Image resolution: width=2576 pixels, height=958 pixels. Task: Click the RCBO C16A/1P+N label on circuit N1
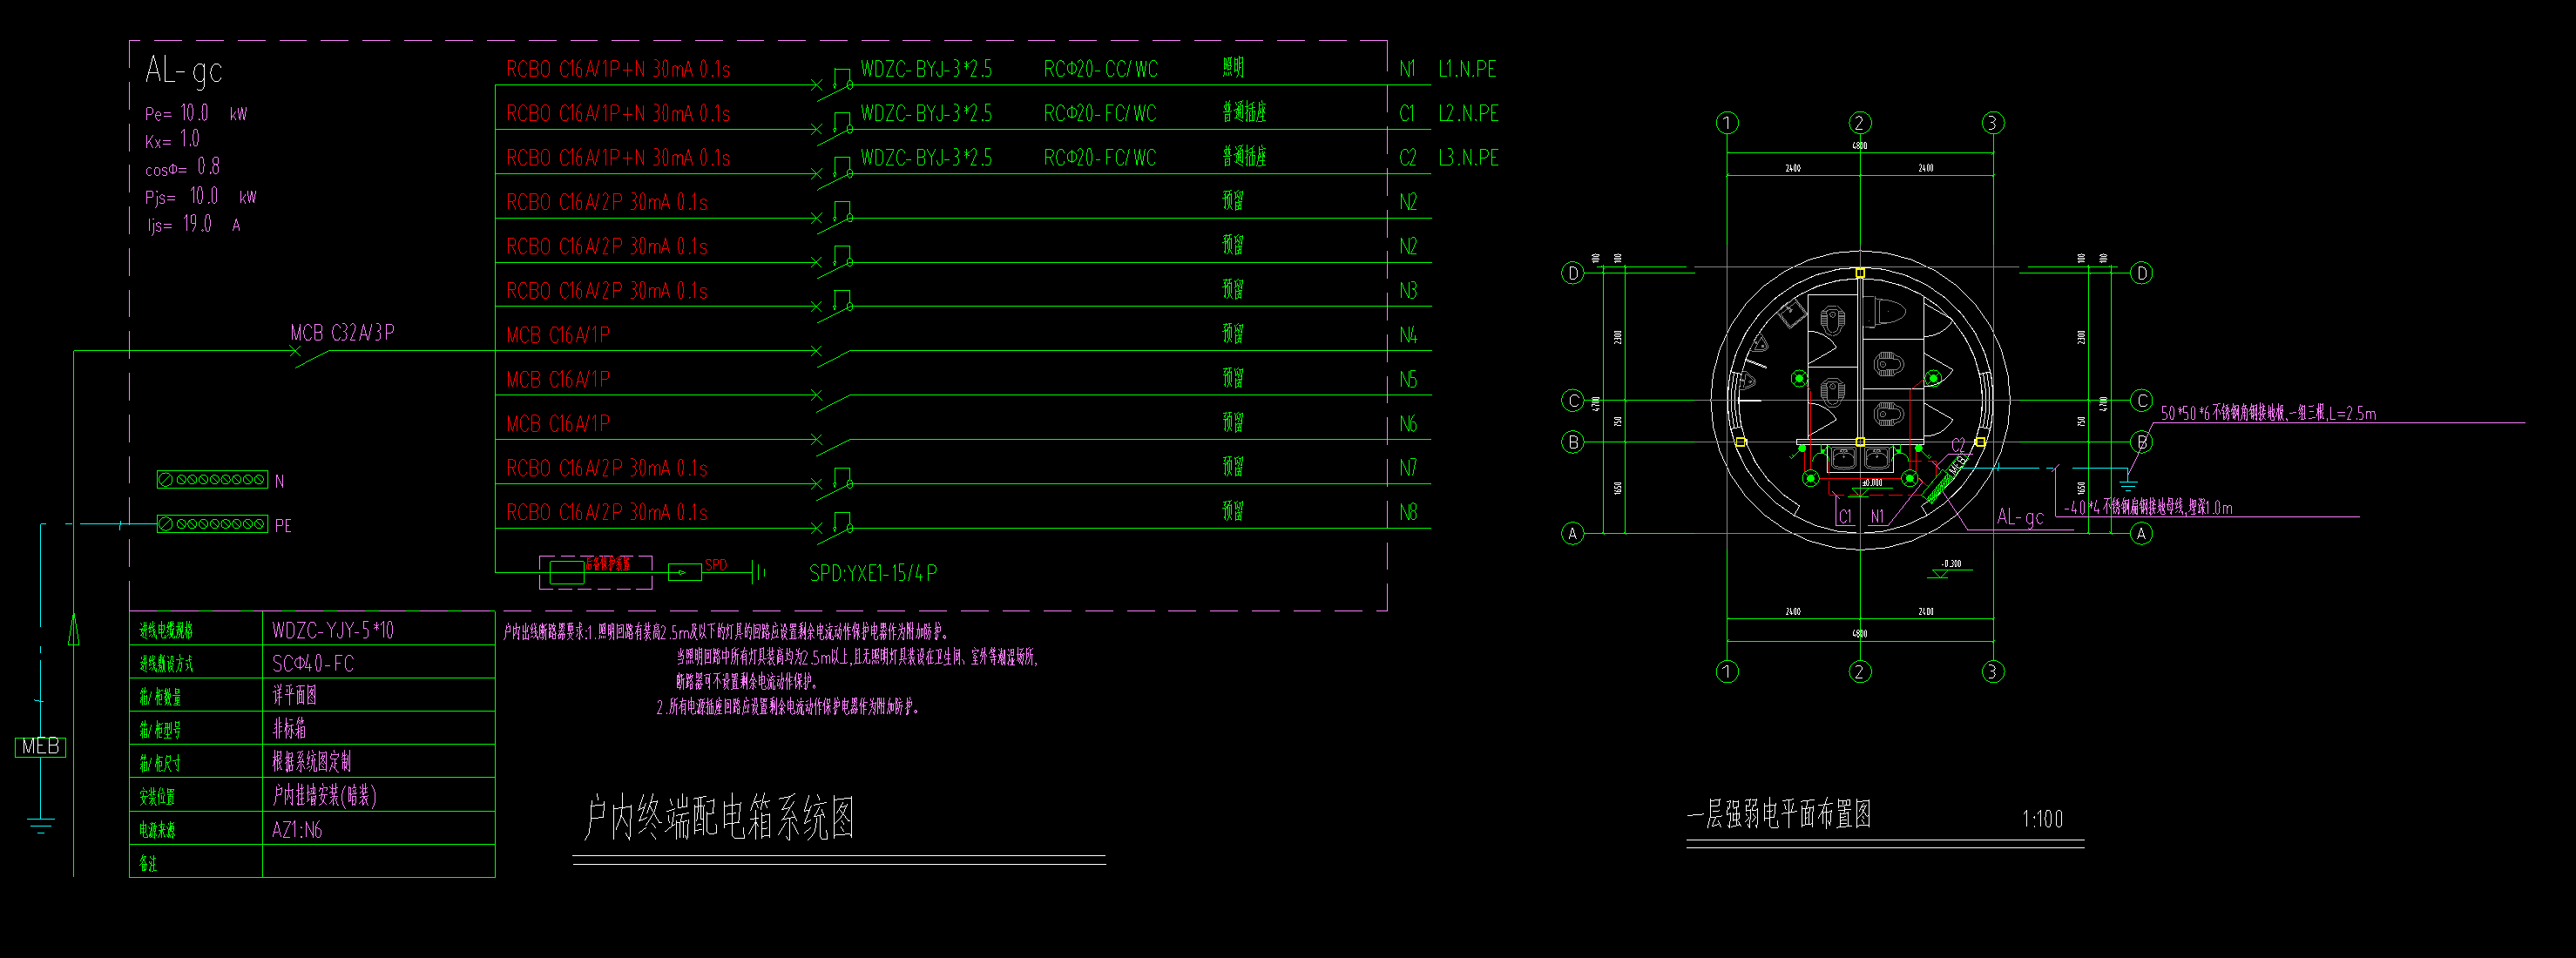(618, 69)
